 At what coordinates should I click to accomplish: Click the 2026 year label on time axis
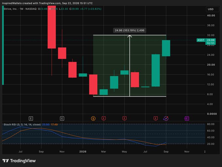[83, 152]
